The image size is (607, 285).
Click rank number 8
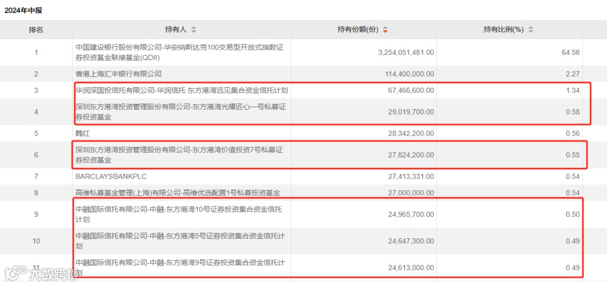[36, 192]
